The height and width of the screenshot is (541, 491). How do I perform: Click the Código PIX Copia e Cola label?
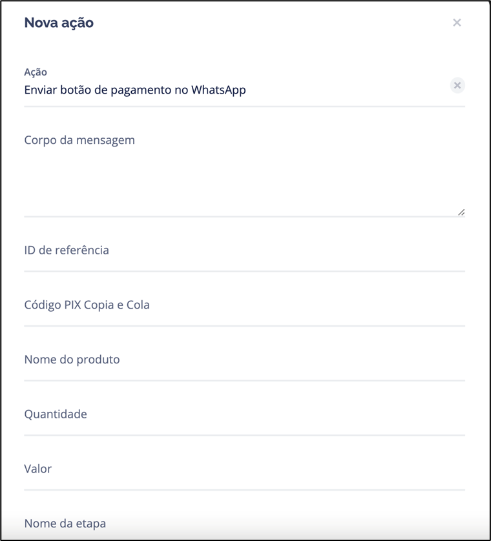[87, 305]
